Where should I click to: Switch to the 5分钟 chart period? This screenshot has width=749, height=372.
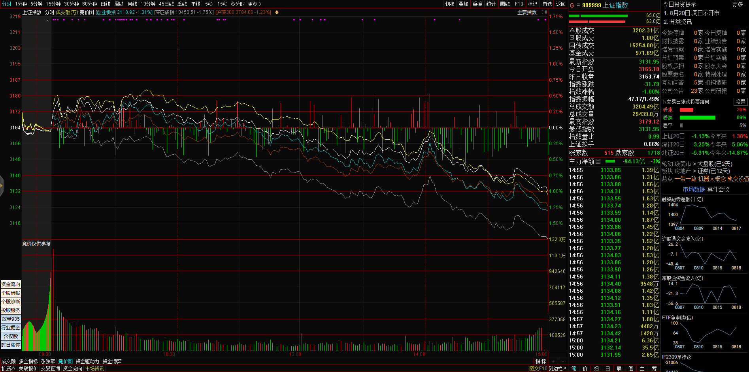36,4
